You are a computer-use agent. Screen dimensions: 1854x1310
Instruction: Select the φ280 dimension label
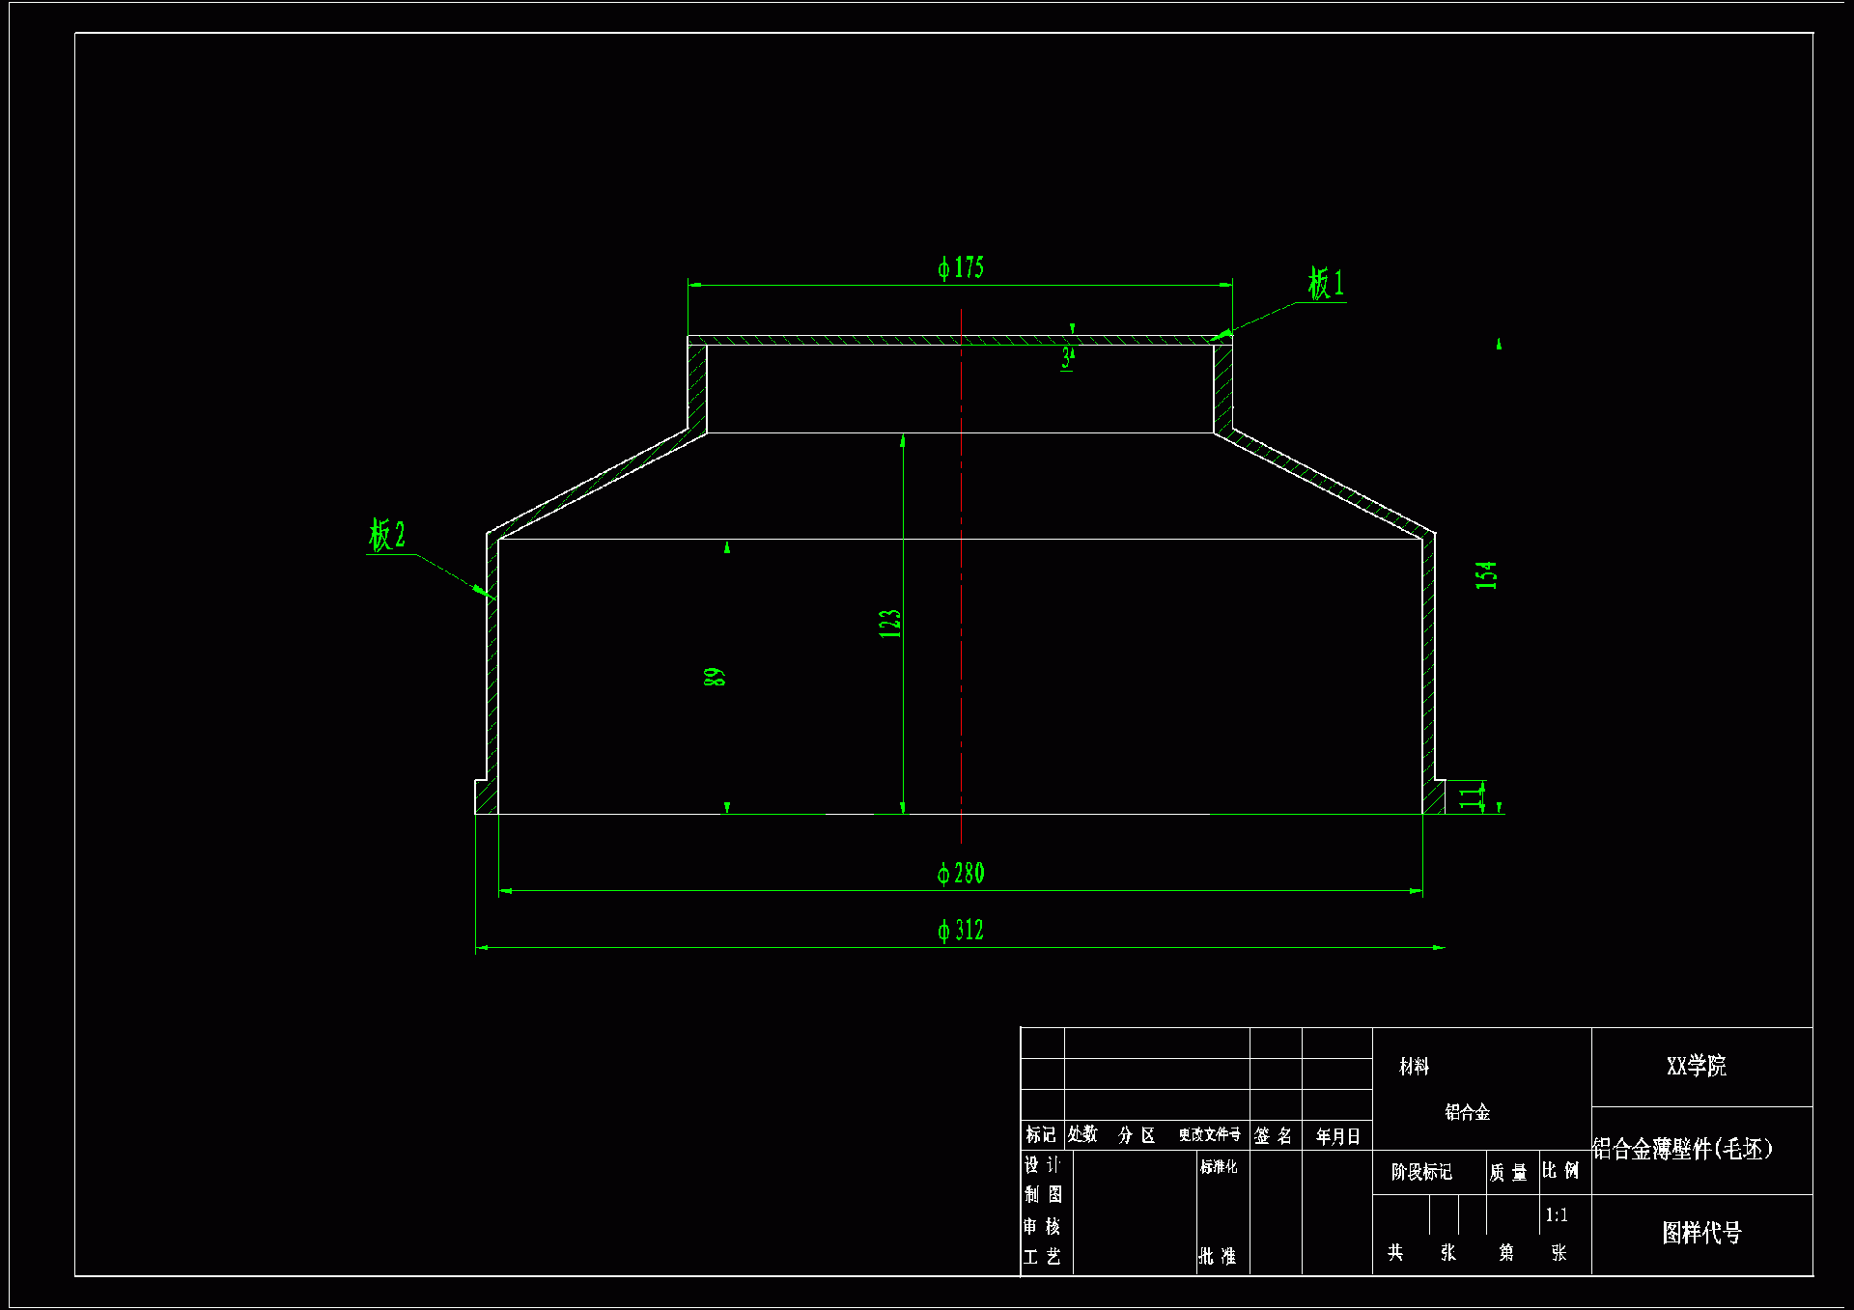960,874
